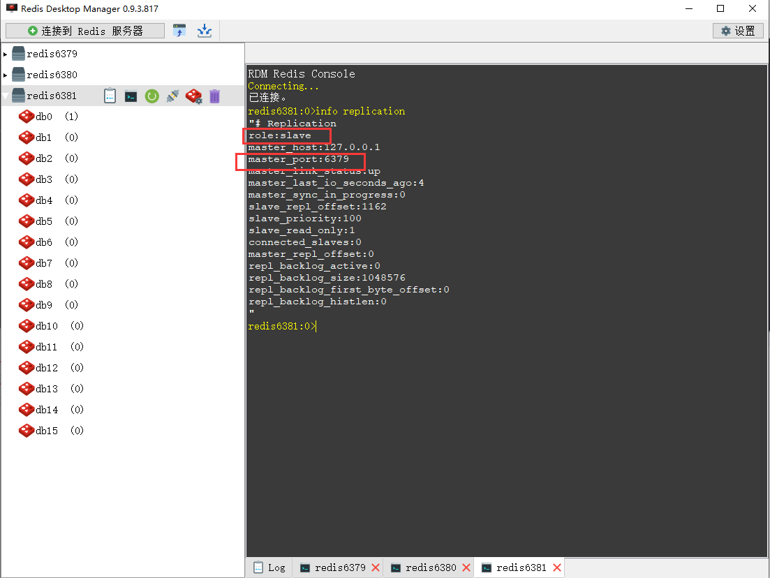
Task: Open db6 database icon
Action: [26, 242]
